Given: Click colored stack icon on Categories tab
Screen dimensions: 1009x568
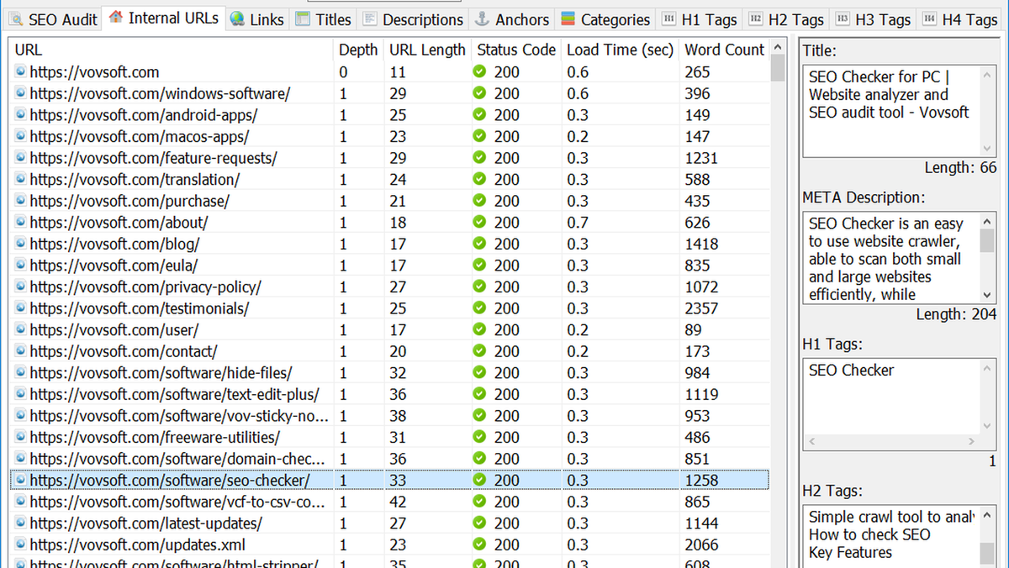Looking at the screenshot, I should tap(568, 18).
